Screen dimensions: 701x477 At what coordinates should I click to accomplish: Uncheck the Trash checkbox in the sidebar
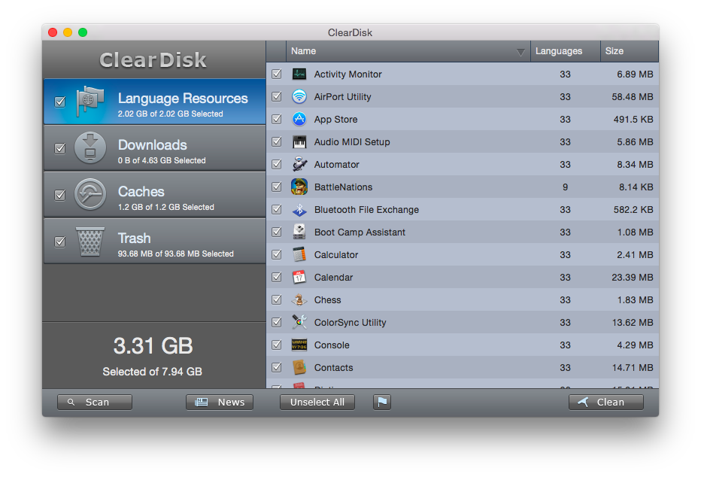59,240
